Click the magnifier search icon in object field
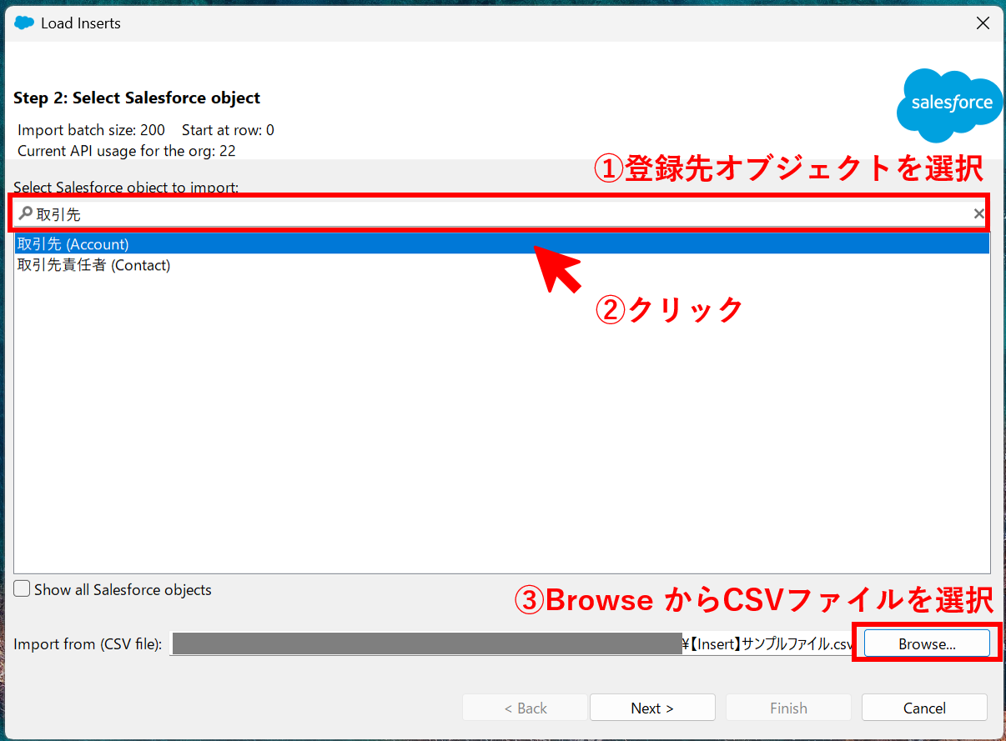Image resolution: width=1006 pixels, height=741 pixels. coord(25,214)
